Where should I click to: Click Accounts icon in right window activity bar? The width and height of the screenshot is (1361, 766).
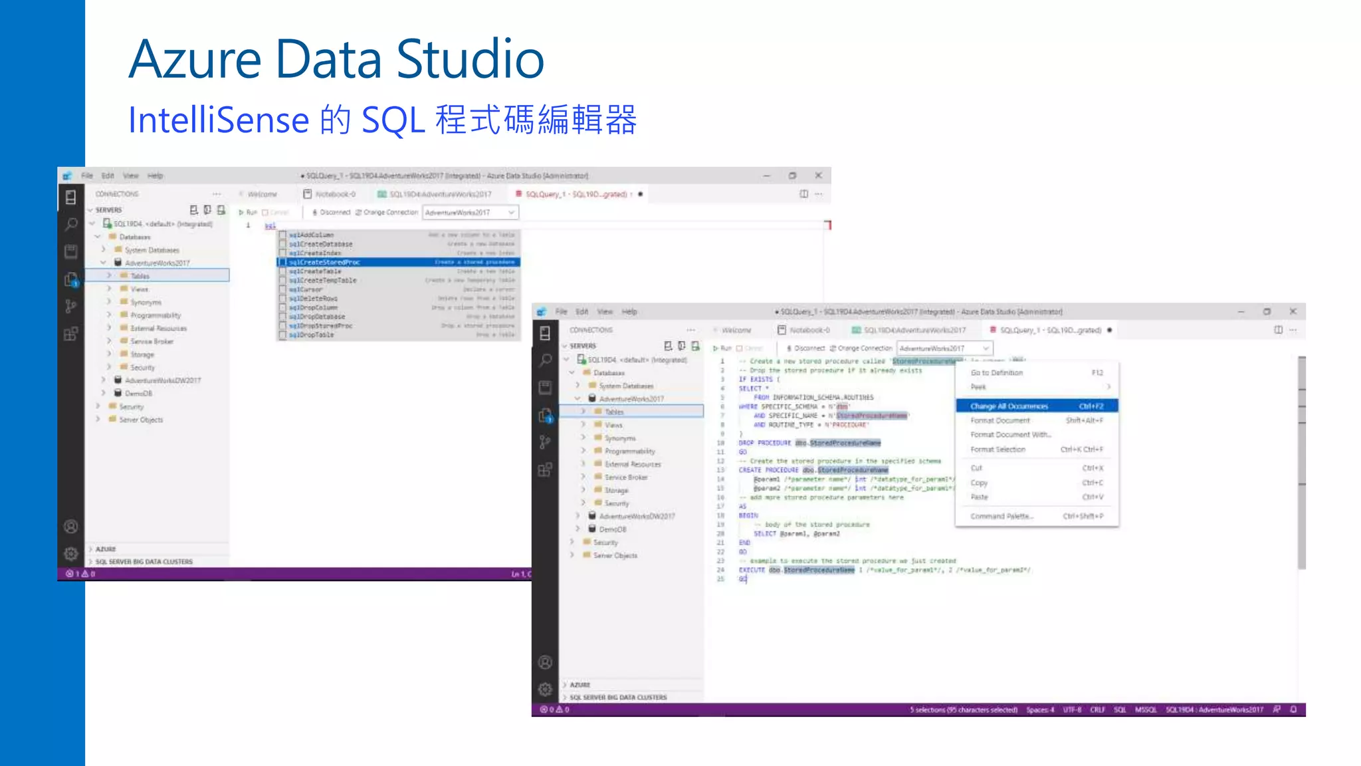click(x=545, y=662)
